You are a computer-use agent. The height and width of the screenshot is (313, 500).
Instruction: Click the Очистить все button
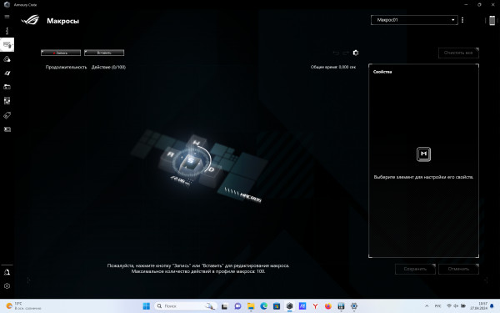458,53
